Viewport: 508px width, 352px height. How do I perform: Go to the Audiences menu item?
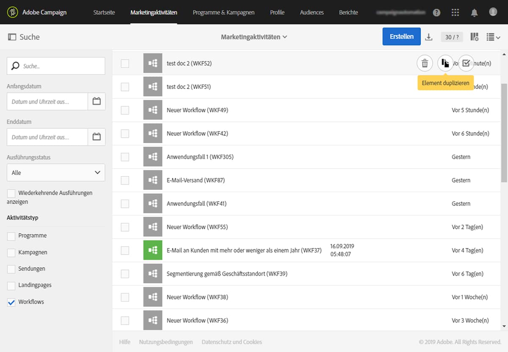pos(312,12)
